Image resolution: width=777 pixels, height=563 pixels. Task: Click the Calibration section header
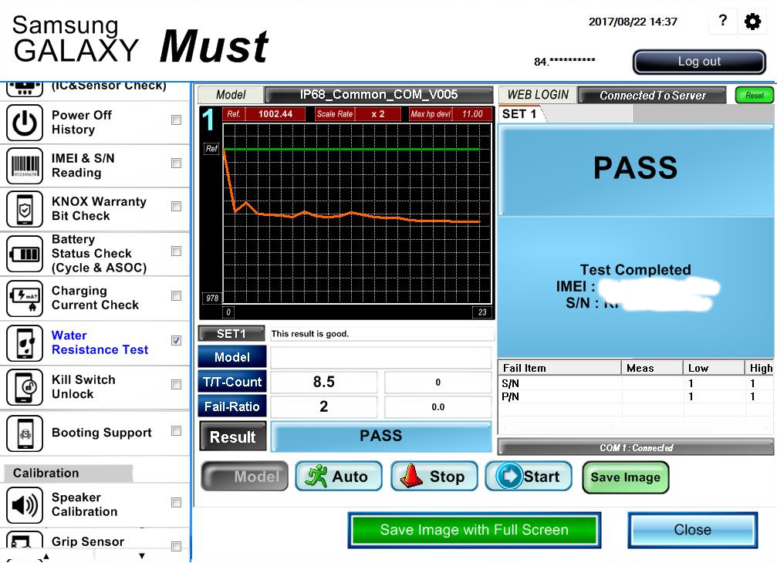68,473
